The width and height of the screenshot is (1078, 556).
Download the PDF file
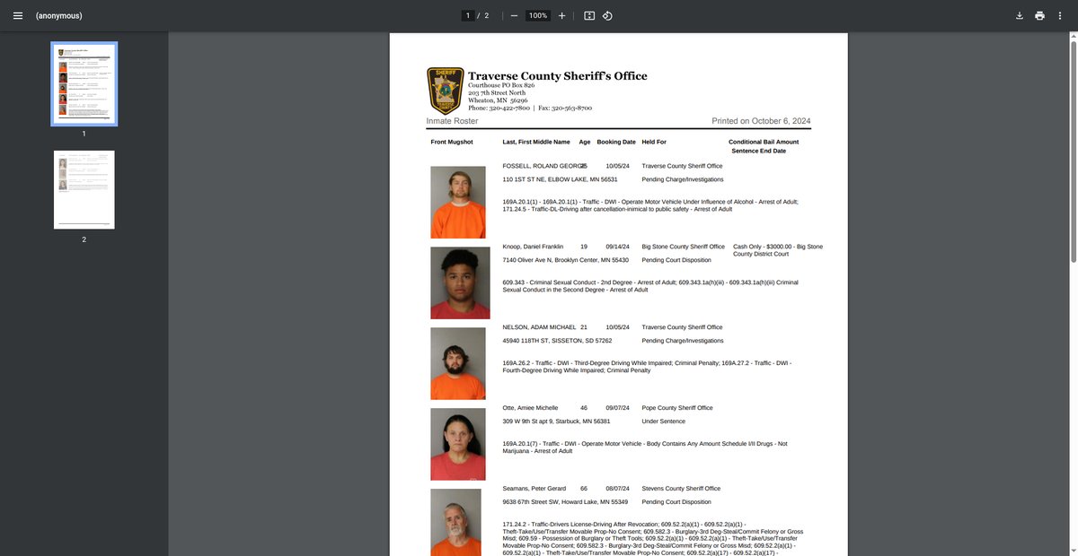1020,15
